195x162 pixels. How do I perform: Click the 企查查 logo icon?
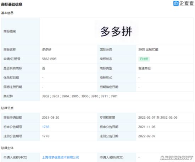click(176, 3)
